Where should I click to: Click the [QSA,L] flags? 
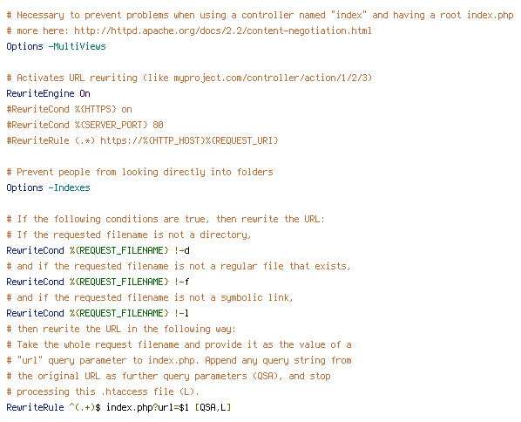tap(213, 407)
